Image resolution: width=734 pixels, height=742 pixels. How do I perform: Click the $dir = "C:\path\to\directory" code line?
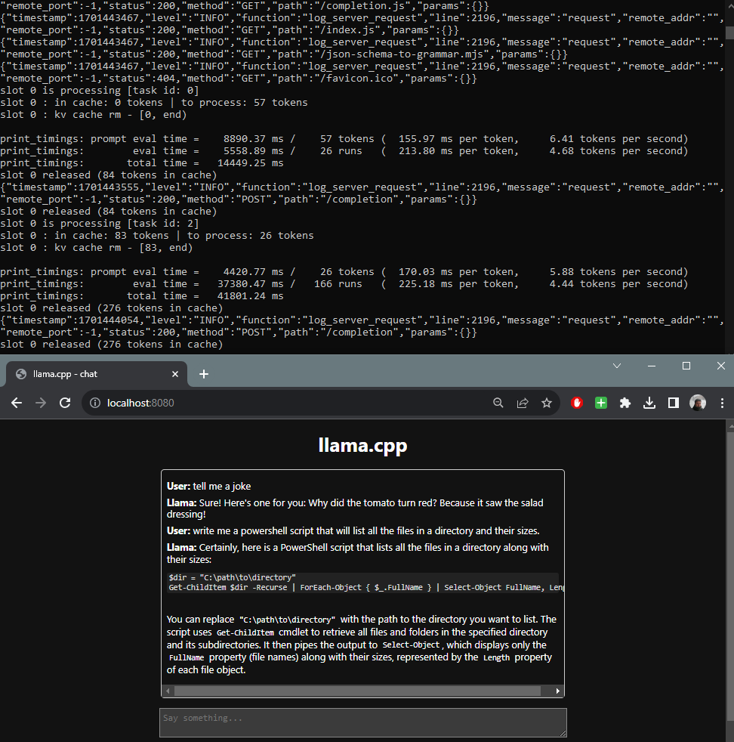(x=232, y=577)
